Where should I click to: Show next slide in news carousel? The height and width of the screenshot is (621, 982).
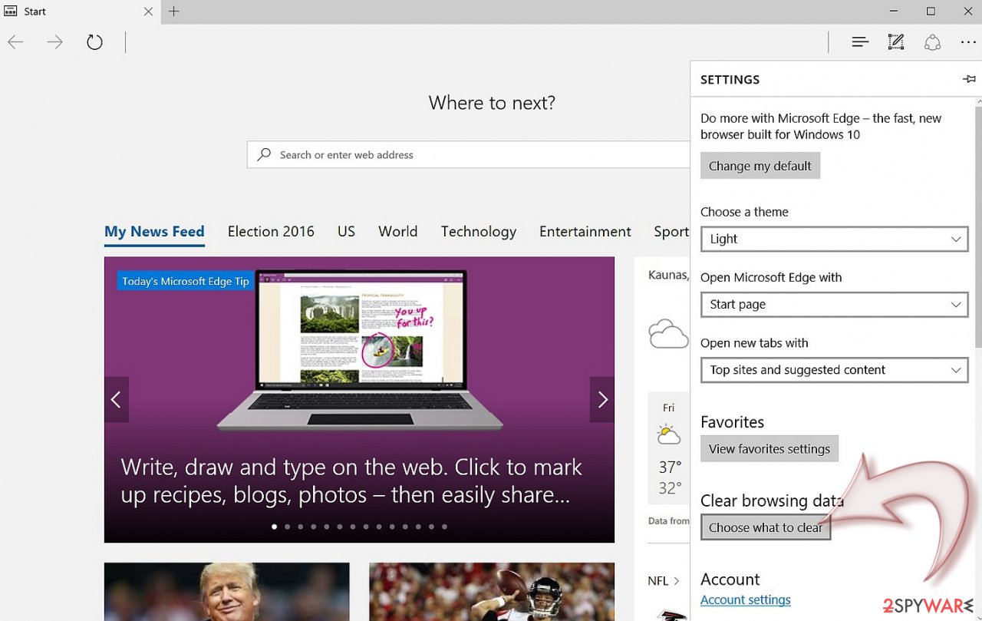click(x=602, y=399)
